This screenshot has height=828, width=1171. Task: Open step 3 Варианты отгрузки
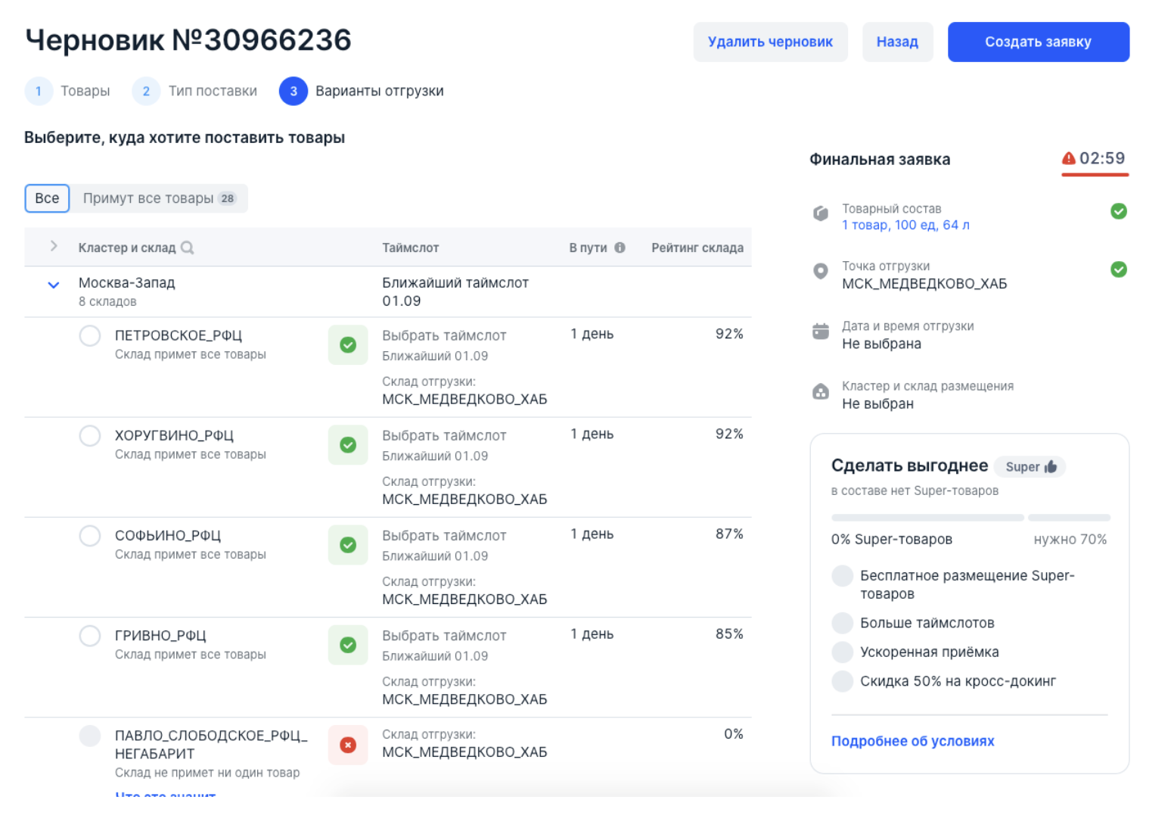coord(362,91)
